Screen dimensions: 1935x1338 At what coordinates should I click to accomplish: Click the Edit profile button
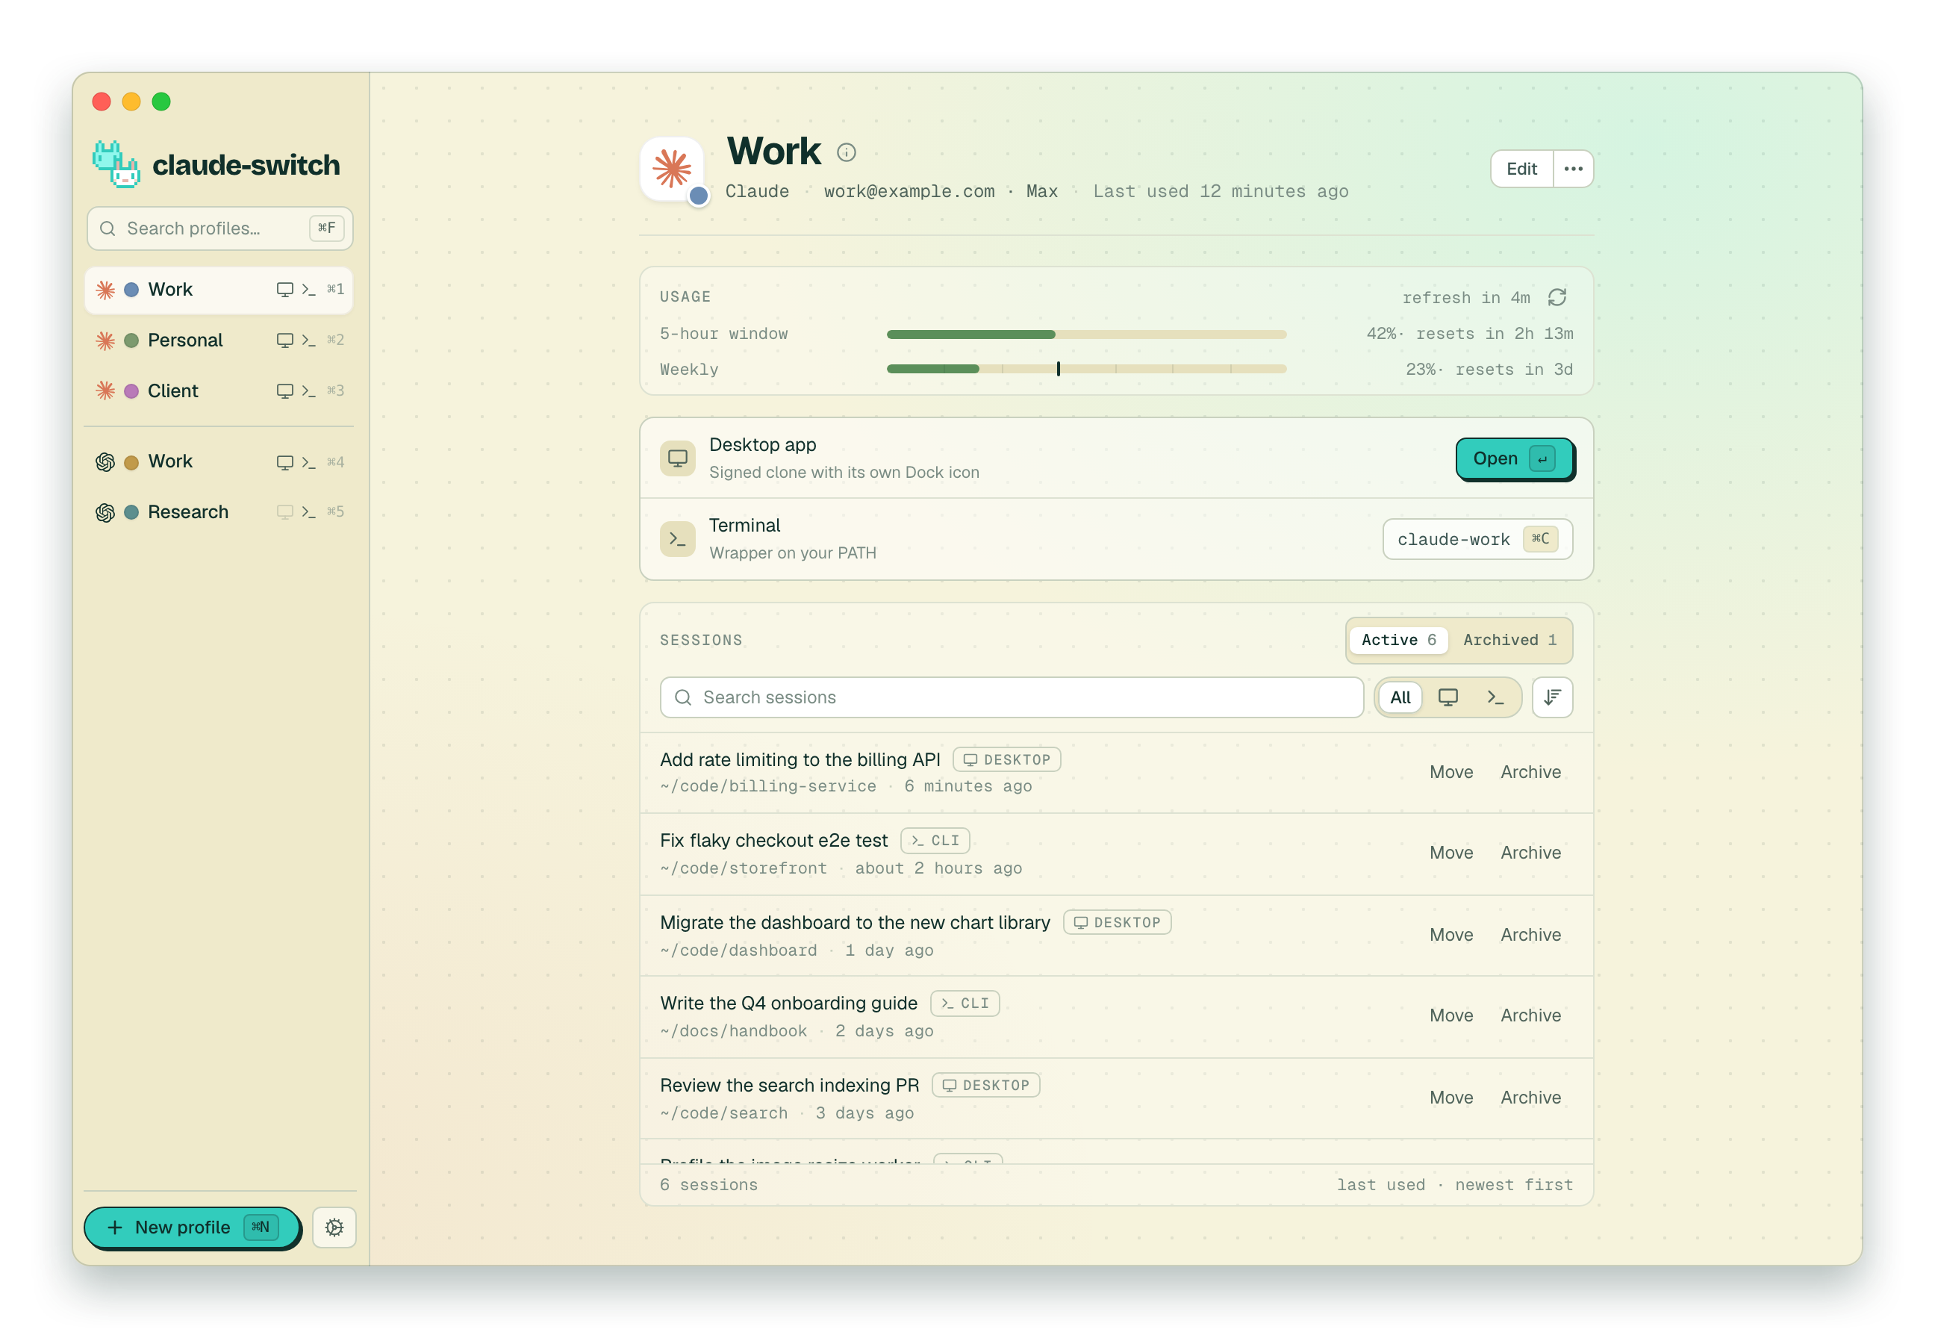pos(1521,169)
